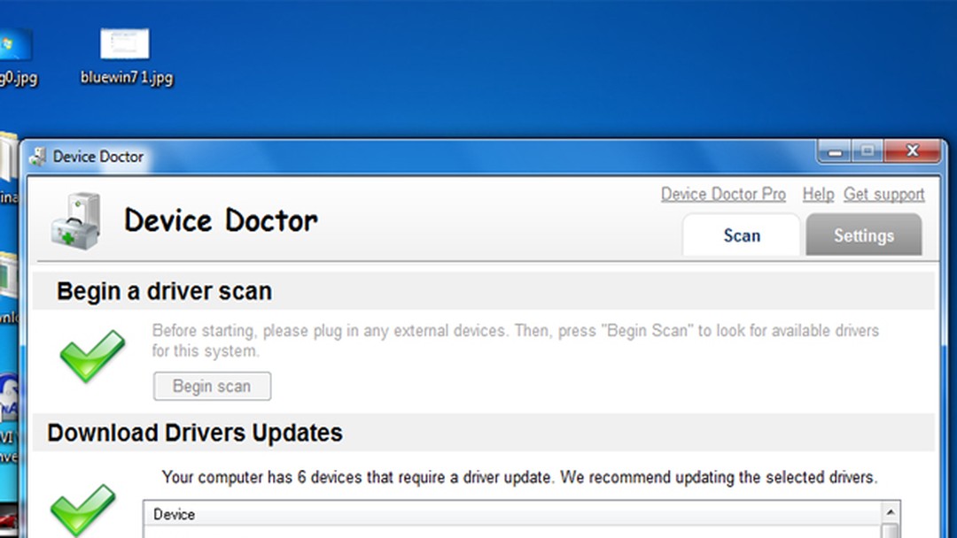Click the scrollbar up arrow in the device list
Screen dimensions: 957x538
coord(889,511)
